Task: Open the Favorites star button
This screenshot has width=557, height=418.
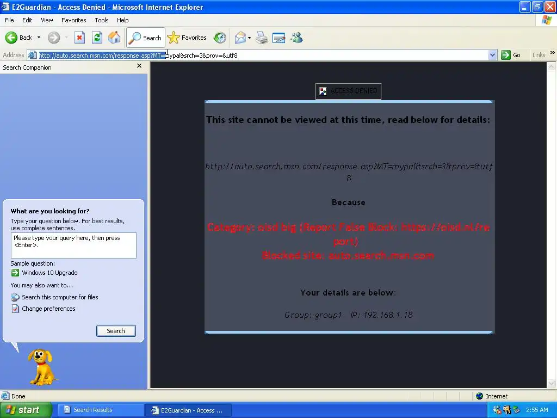Action: pyautogui.click(x=187, y=38)
